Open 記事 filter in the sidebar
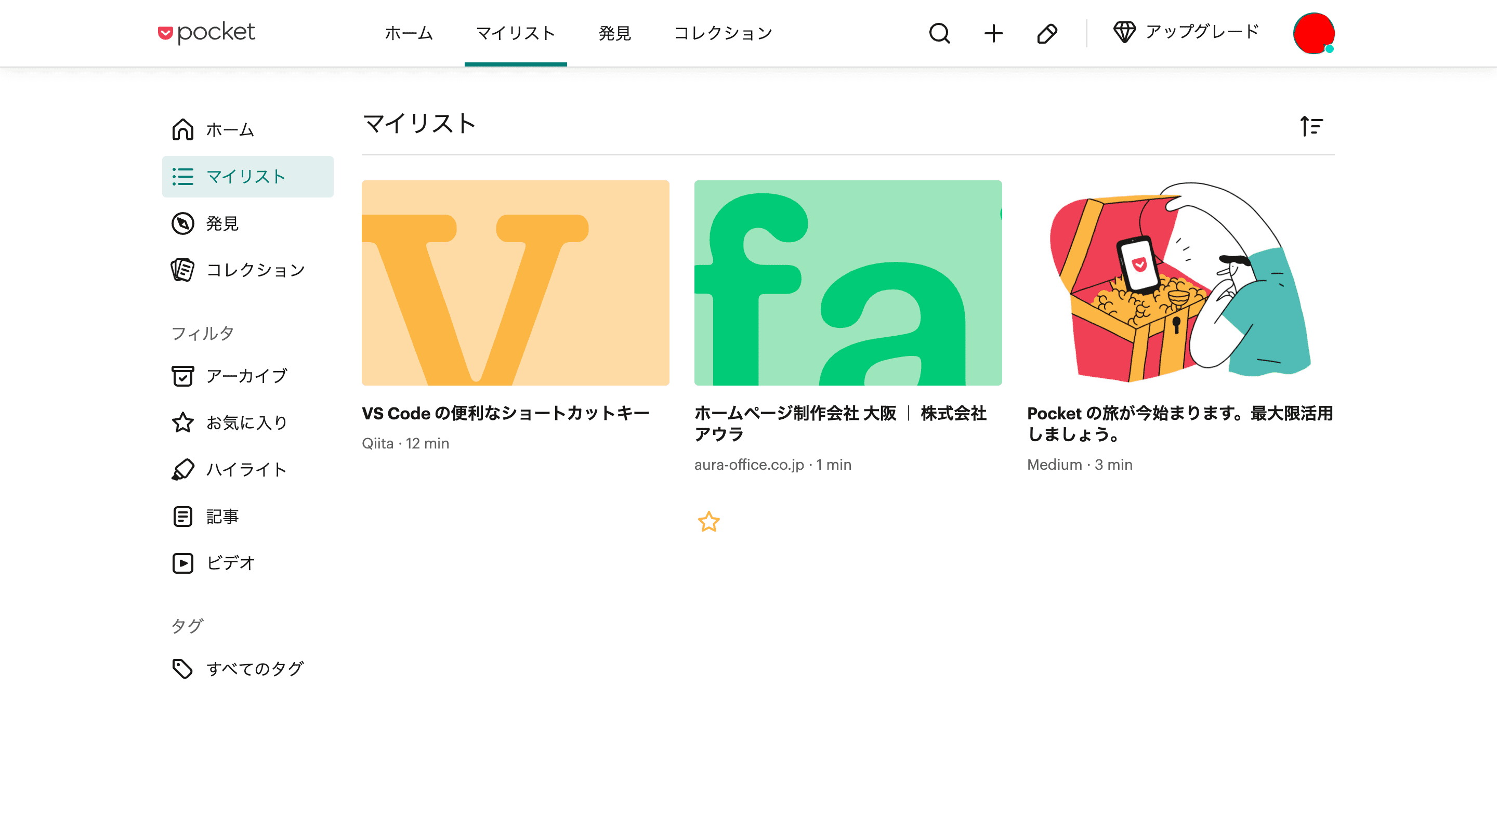The image size is (1497, 819). [x=222, y=517]
